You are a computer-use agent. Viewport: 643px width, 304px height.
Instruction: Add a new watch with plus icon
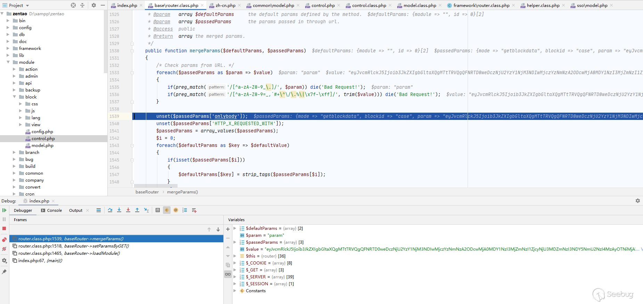tap(228, 229)
